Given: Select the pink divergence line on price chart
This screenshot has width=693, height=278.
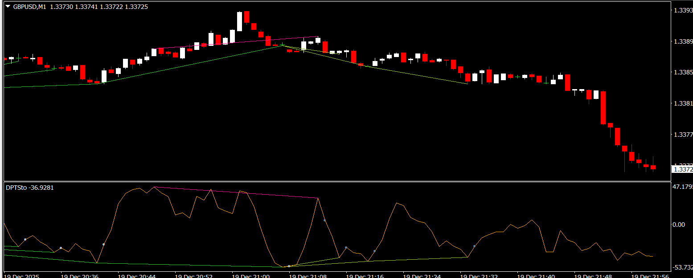Looking at the screenshot, I should [x=236, y=43].
